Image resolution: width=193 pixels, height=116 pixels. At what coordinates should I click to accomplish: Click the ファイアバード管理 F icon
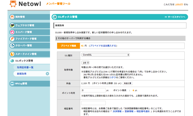(12, 39)
